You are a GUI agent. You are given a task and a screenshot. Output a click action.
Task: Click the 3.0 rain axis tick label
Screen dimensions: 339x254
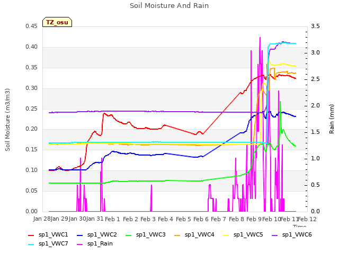tap(315, 53)
